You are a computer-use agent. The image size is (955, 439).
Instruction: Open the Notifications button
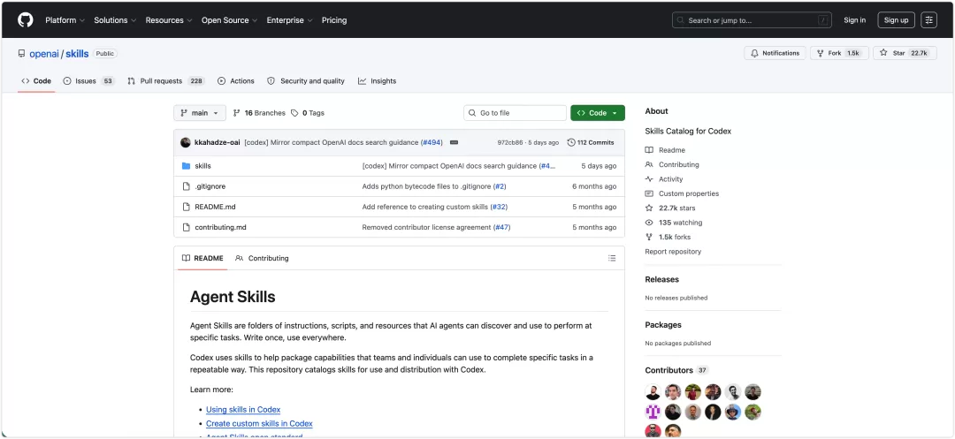pos(775,53)
